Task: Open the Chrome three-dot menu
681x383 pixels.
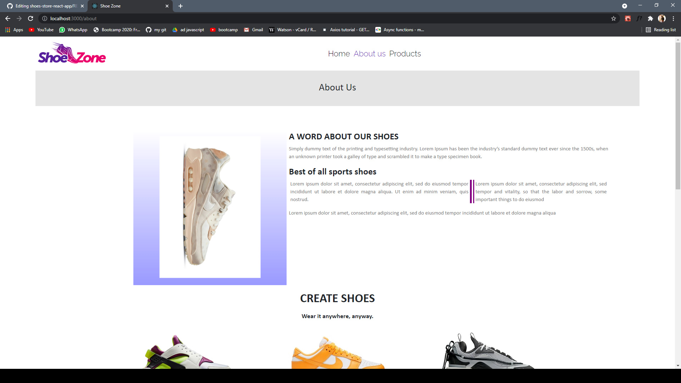Action: 674,18
